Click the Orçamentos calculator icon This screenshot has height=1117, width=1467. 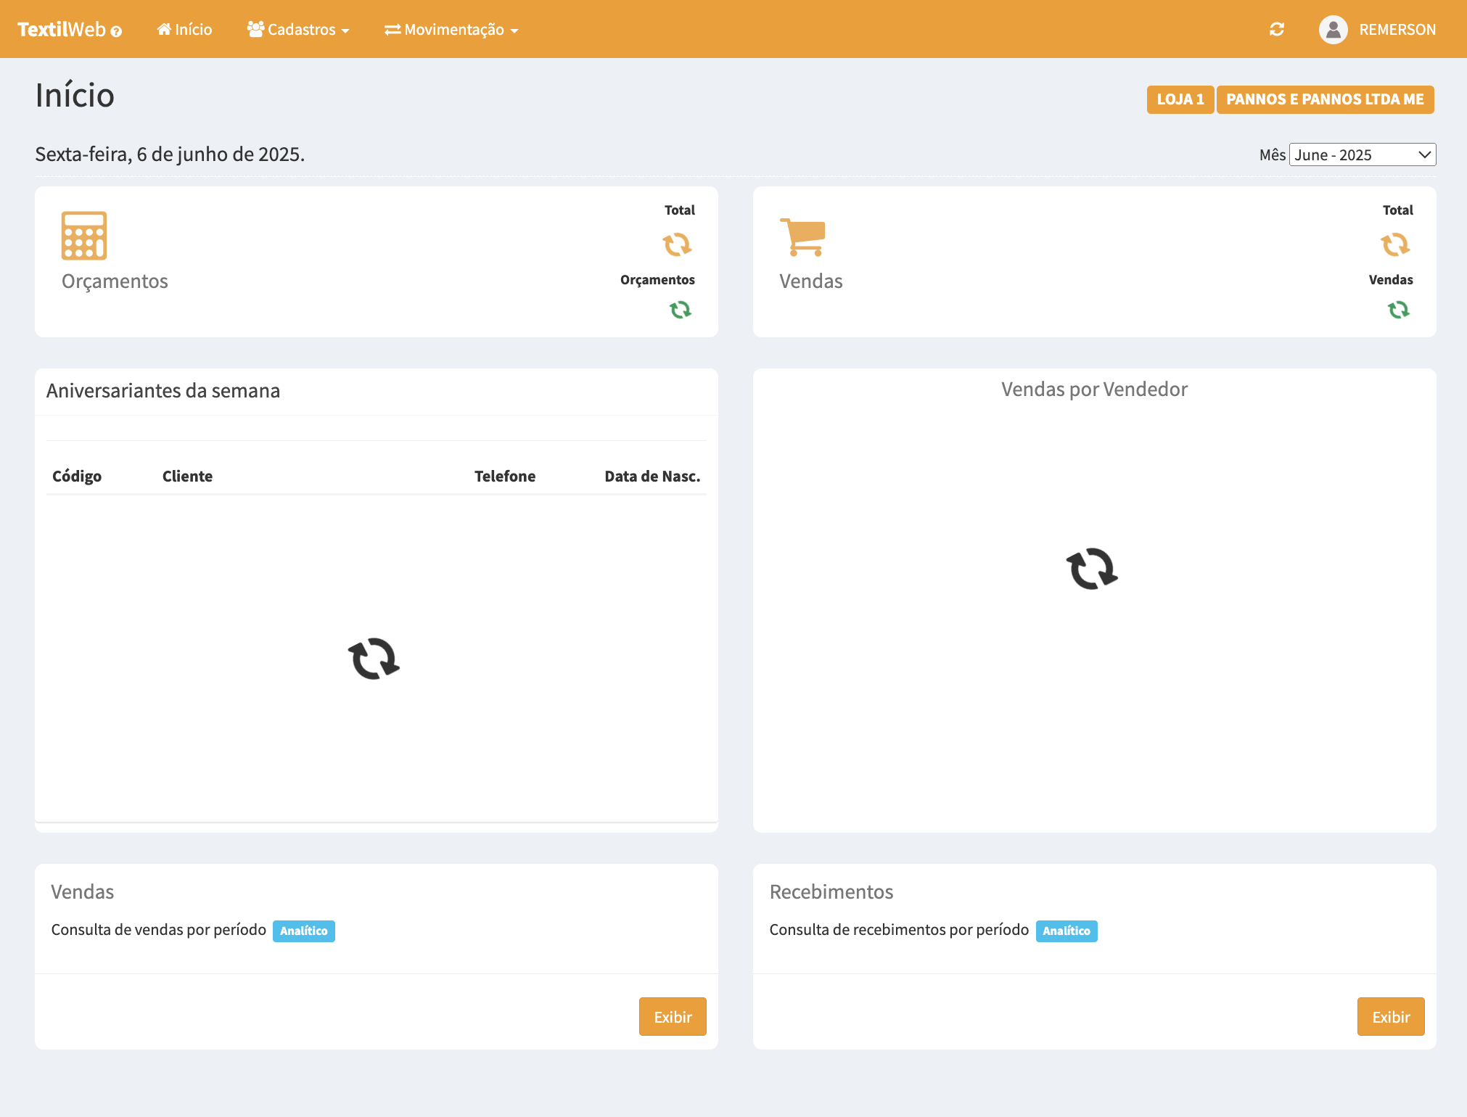pyautogui.click(x=84, y=236)
